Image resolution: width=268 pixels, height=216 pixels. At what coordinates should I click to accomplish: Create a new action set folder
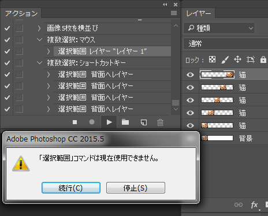[x=125, y=122]
